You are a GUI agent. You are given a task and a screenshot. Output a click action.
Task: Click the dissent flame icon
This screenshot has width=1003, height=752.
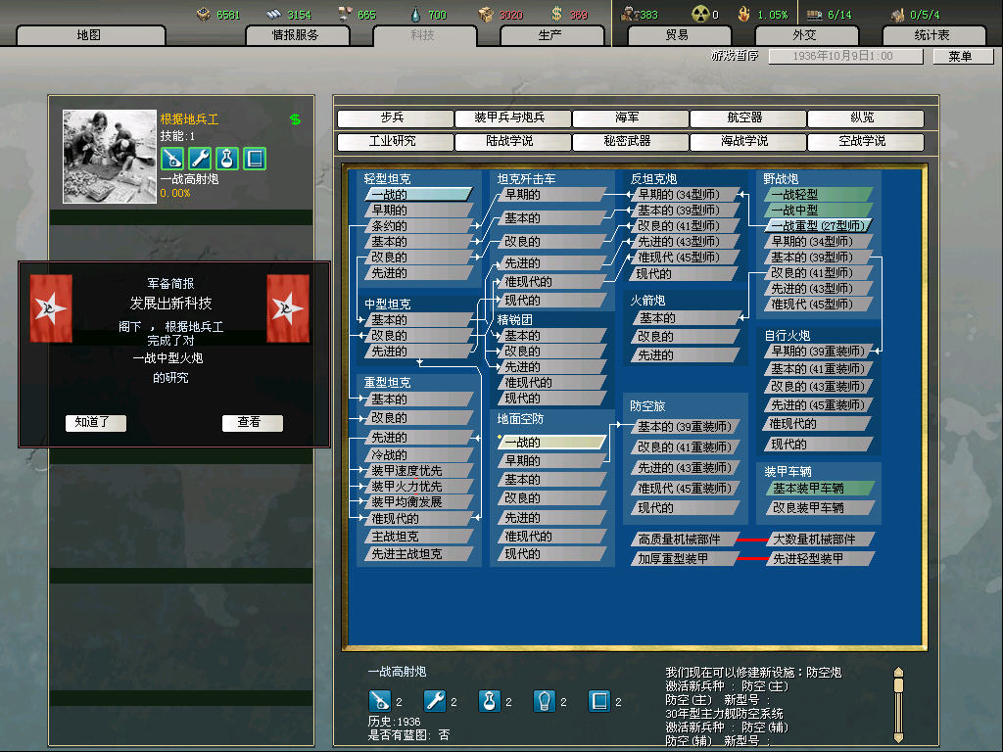coord(744,14)
